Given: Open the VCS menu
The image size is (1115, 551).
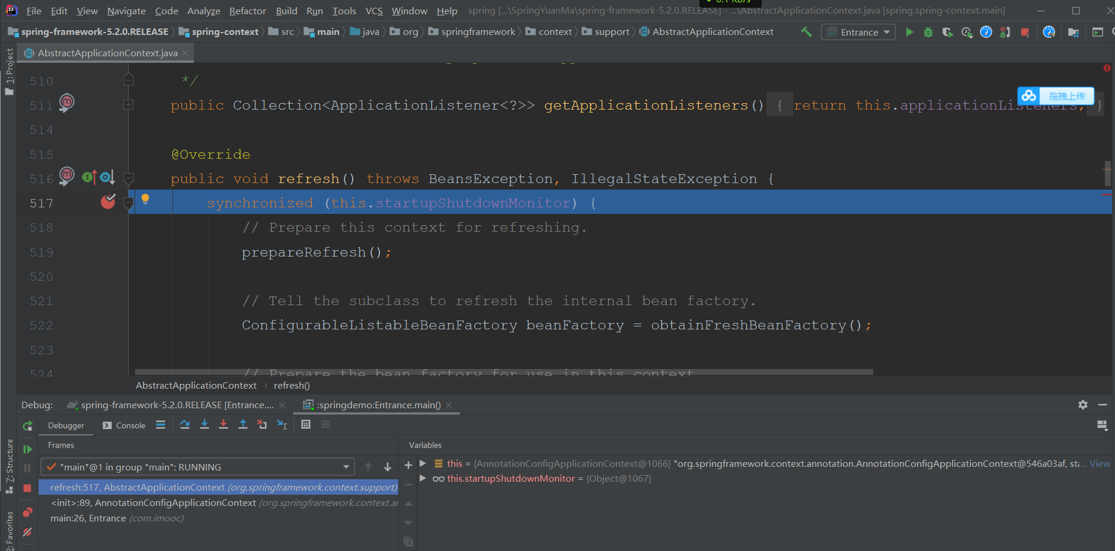Looking at the screenshot, I should [374, 11].
